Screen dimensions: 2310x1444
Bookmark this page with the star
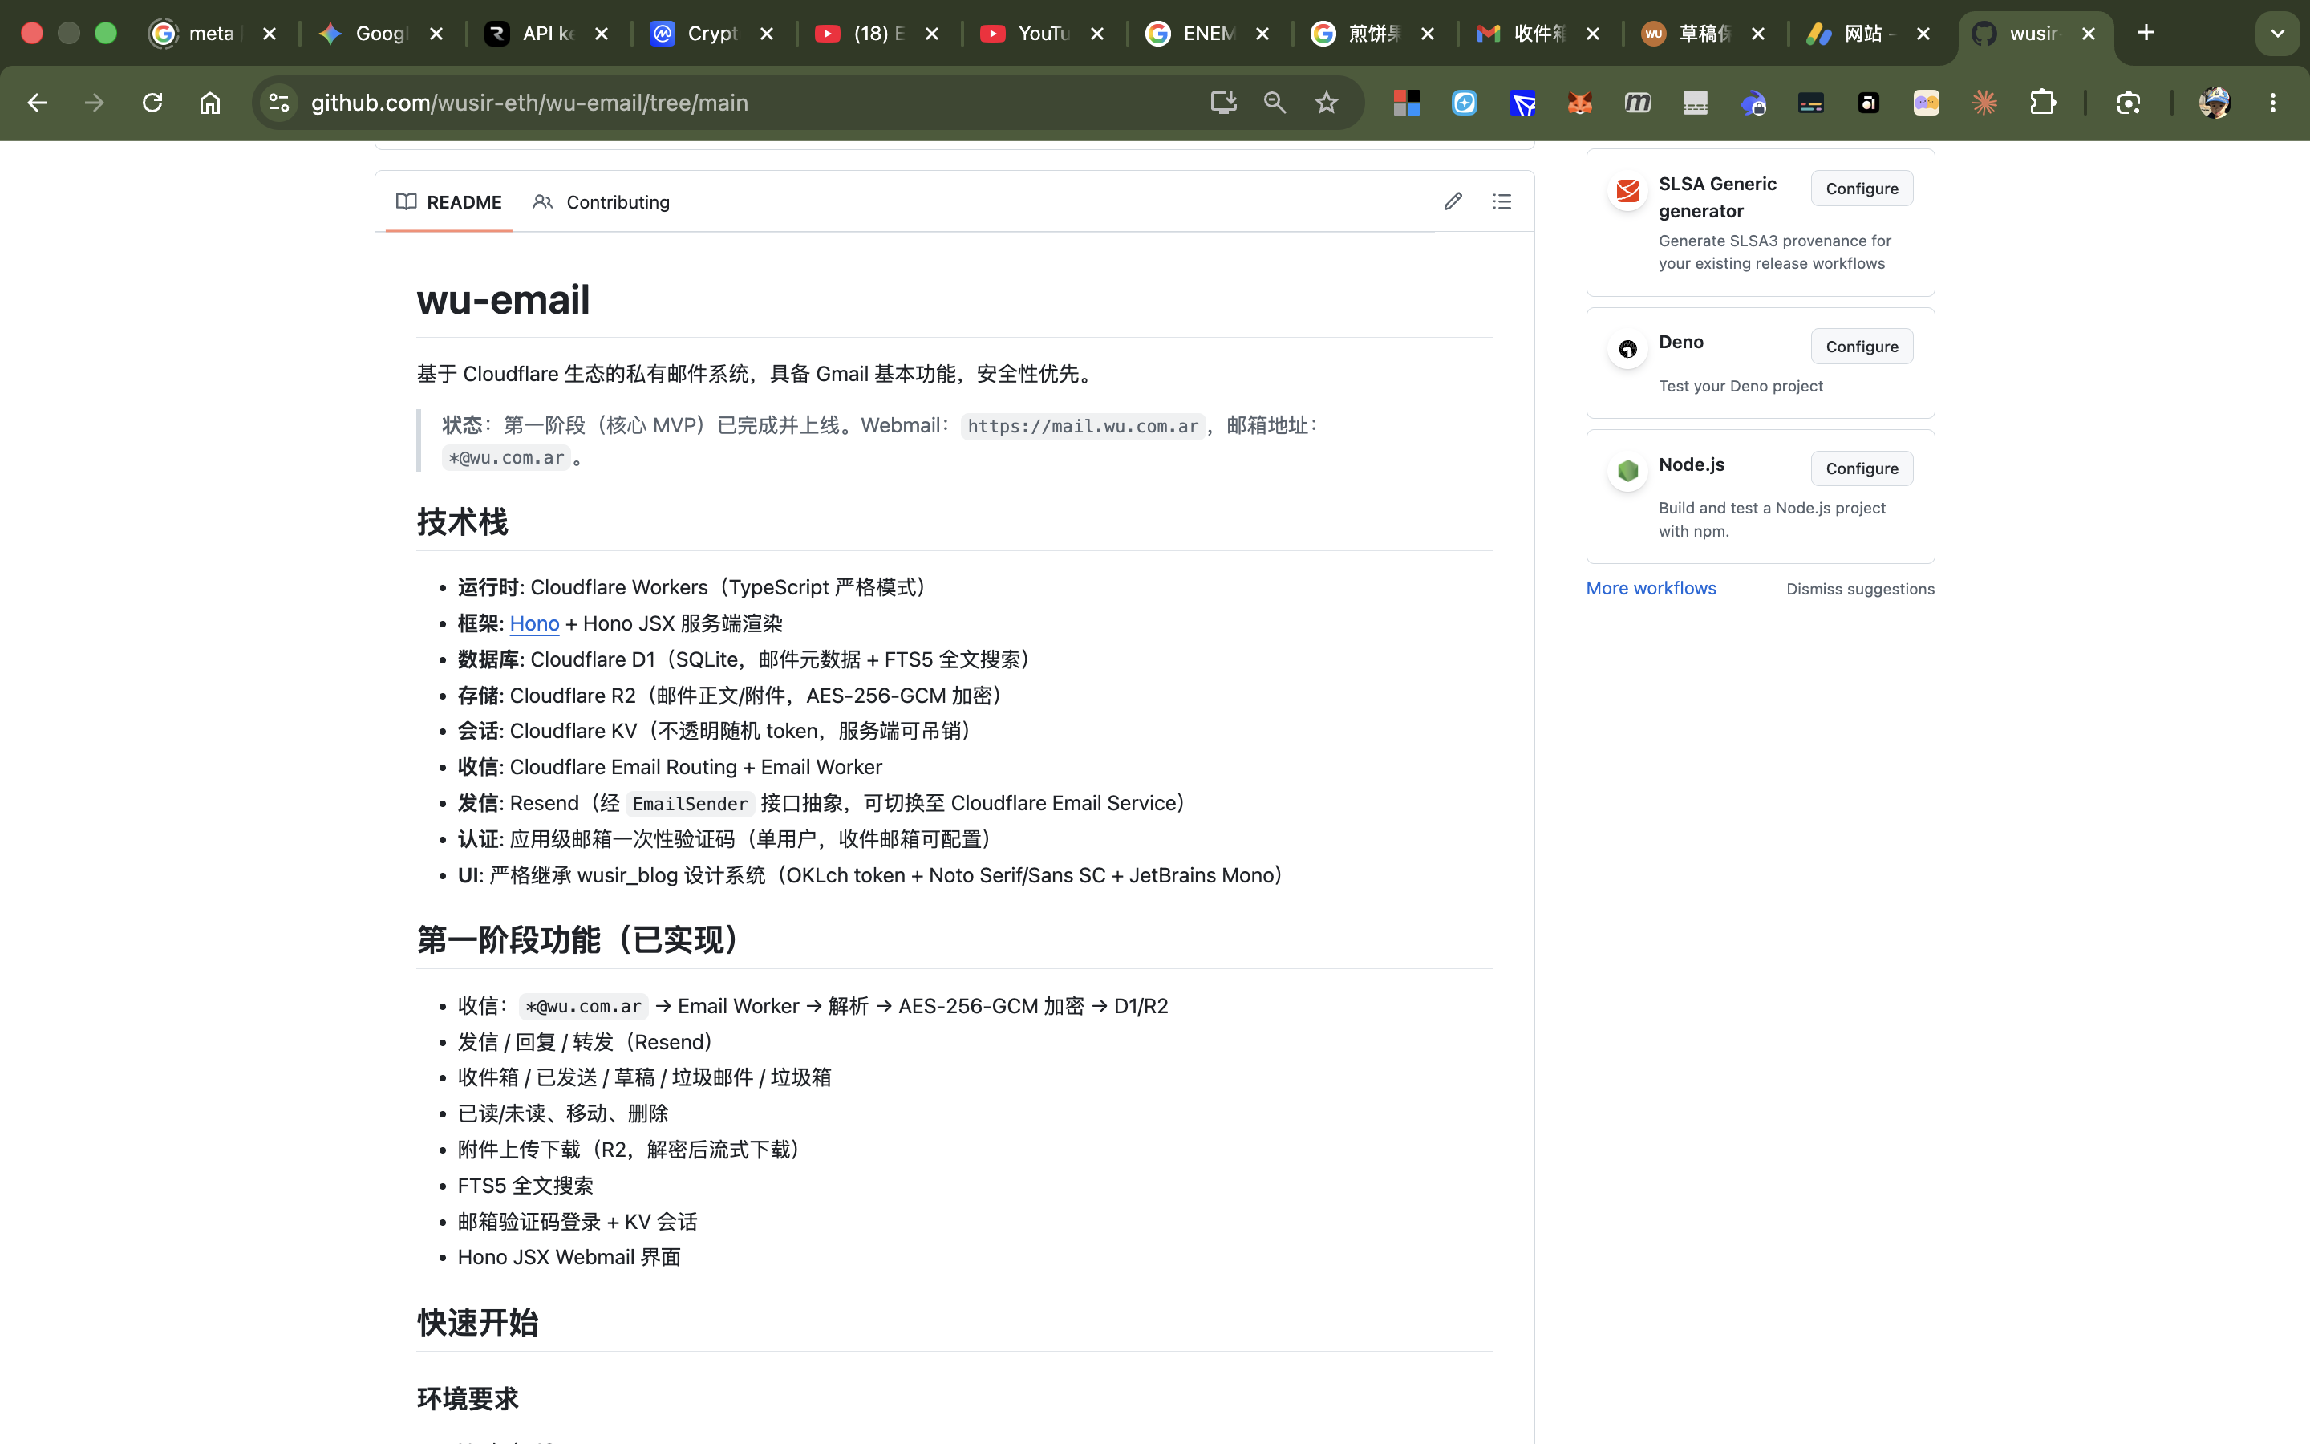(x=1326, y=102)
